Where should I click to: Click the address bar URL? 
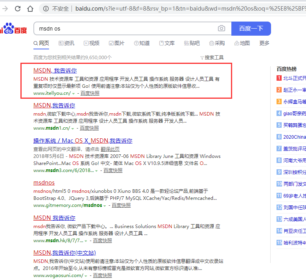point(191,9)
